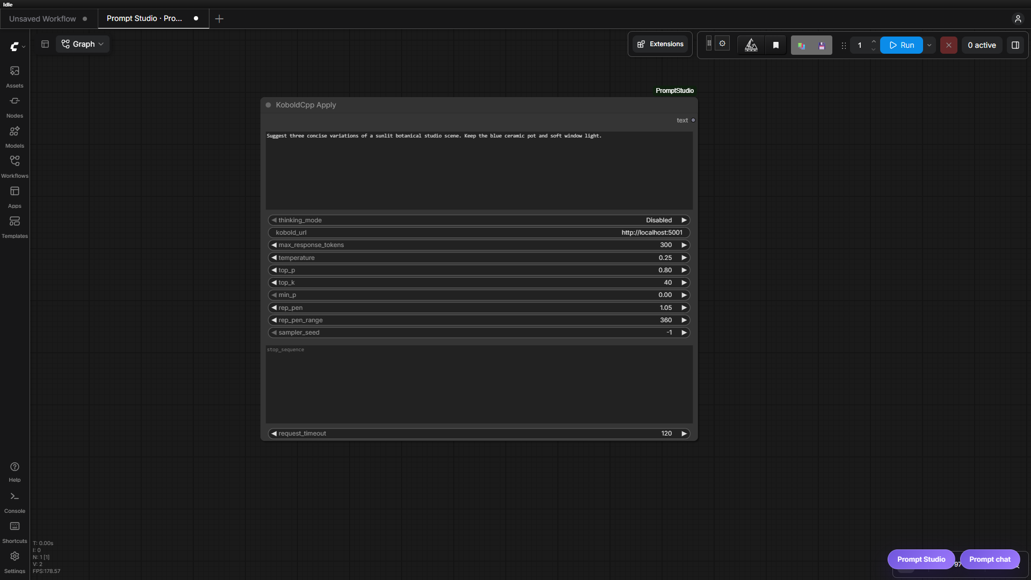Screen dimensions: 1031x580
Task: Click the purple floppy save icon
Action: pos(822,45)
